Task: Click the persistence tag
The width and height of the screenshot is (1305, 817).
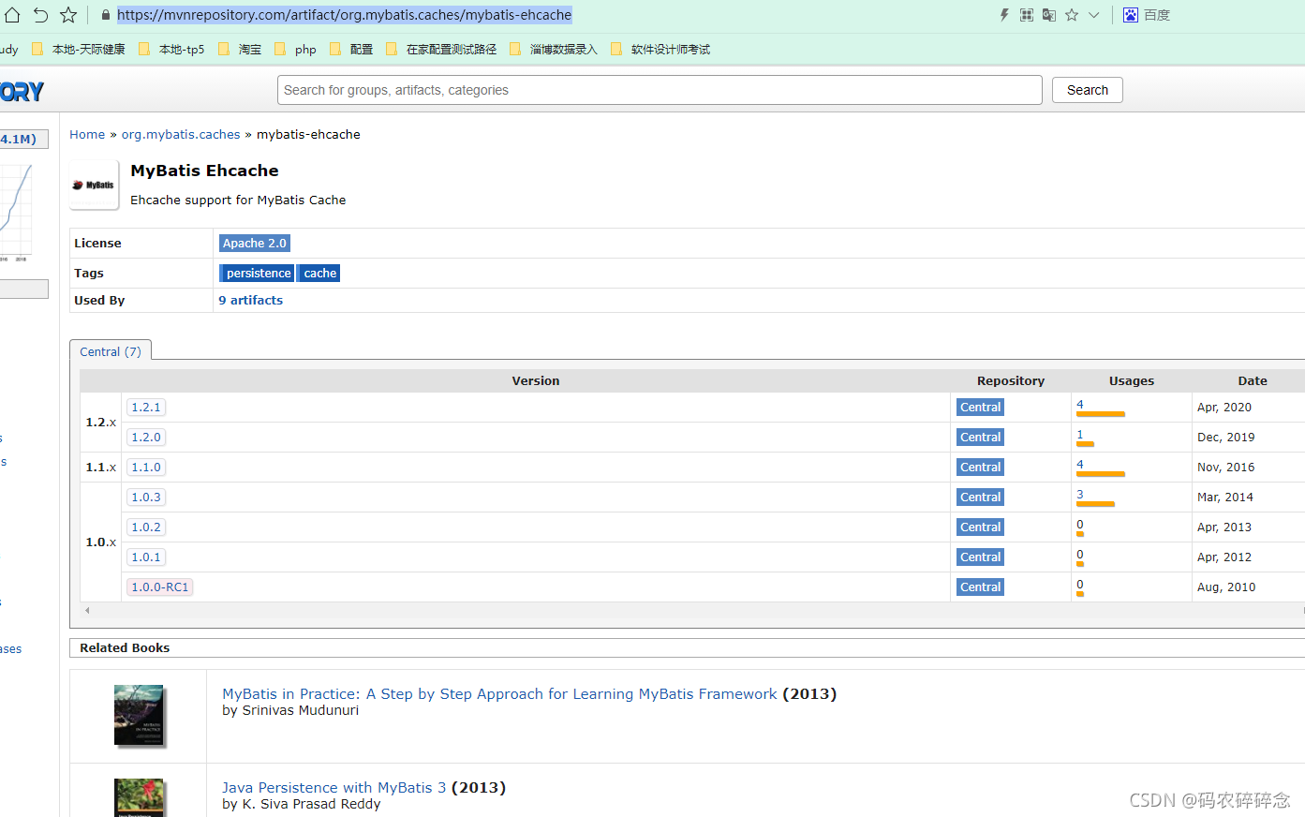Action: (x=258, y=274)
